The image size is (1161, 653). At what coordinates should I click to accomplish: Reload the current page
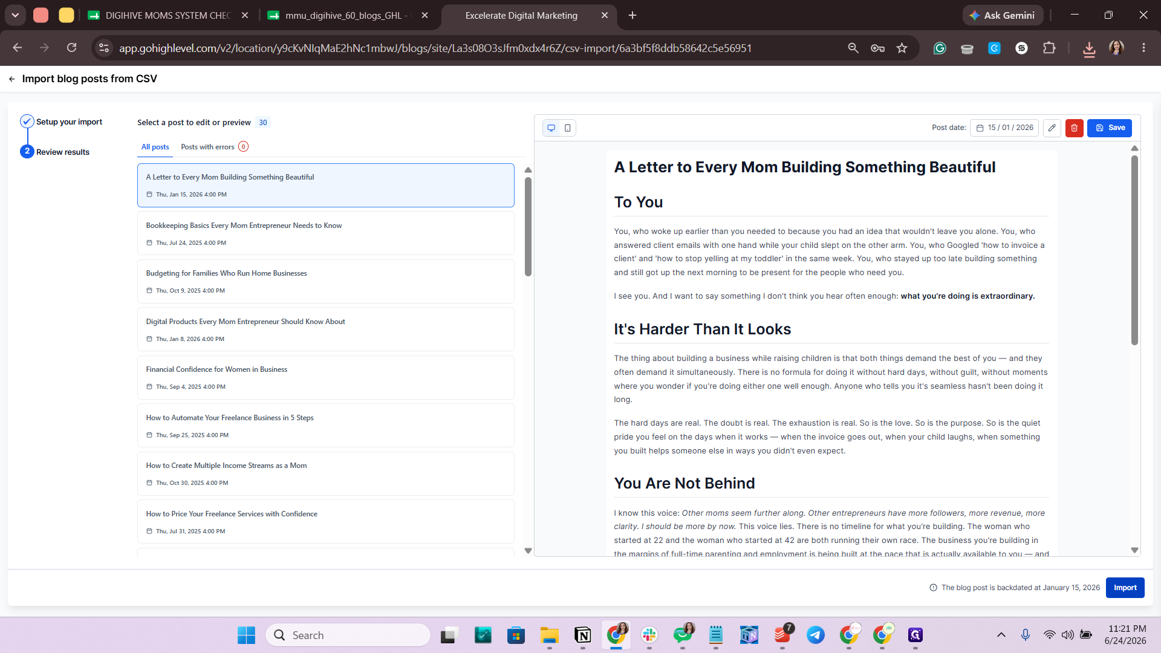[71, 48]
